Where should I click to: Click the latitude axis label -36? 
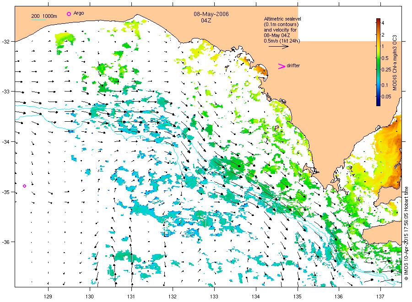click(x=5, y=242)
